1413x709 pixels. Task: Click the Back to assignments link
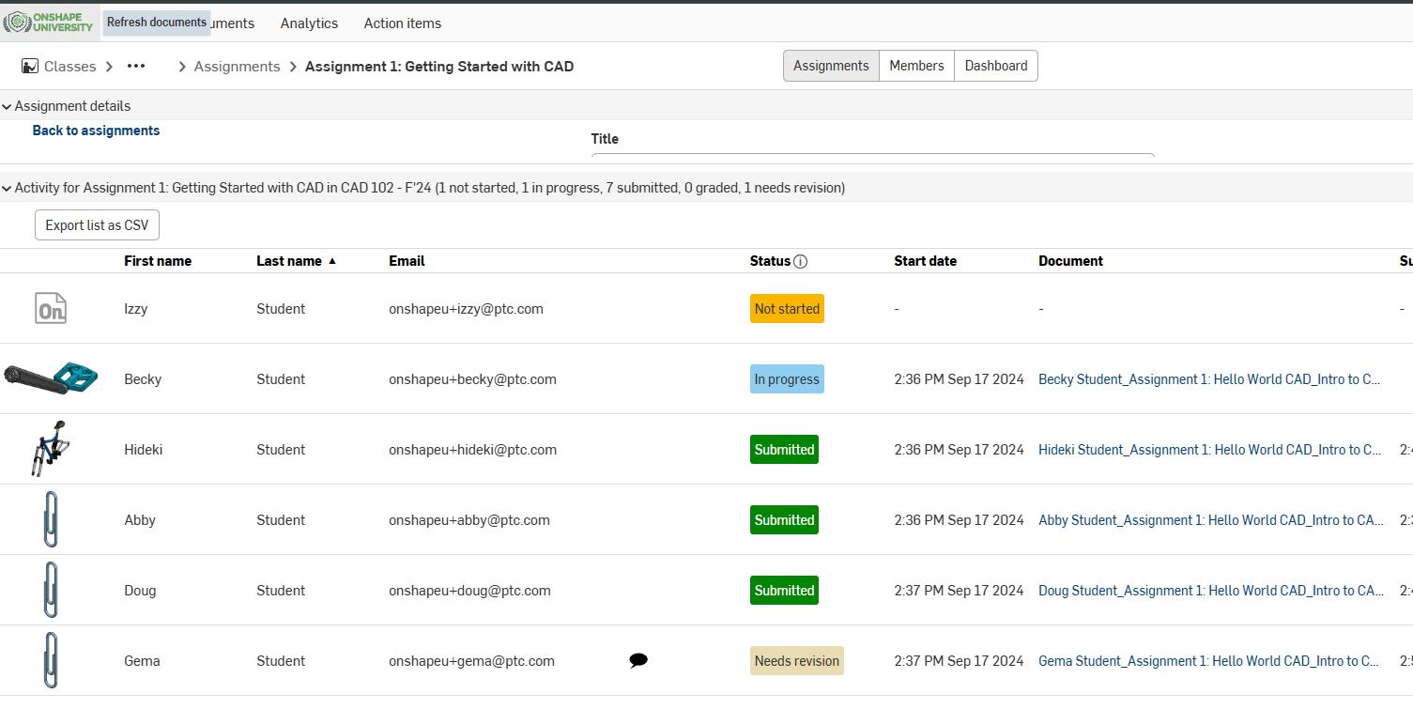pos(96,131)
